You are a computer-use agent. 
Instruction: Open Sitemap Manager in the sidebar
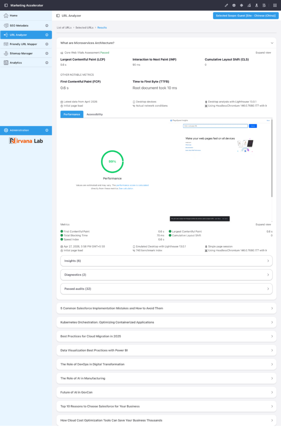[26, 53]
